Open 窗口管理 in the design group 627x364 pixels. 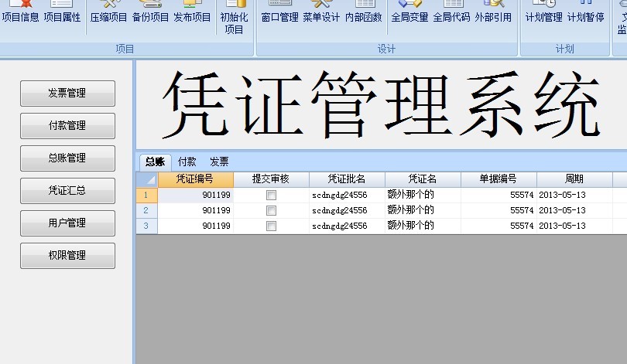[279, 12]
